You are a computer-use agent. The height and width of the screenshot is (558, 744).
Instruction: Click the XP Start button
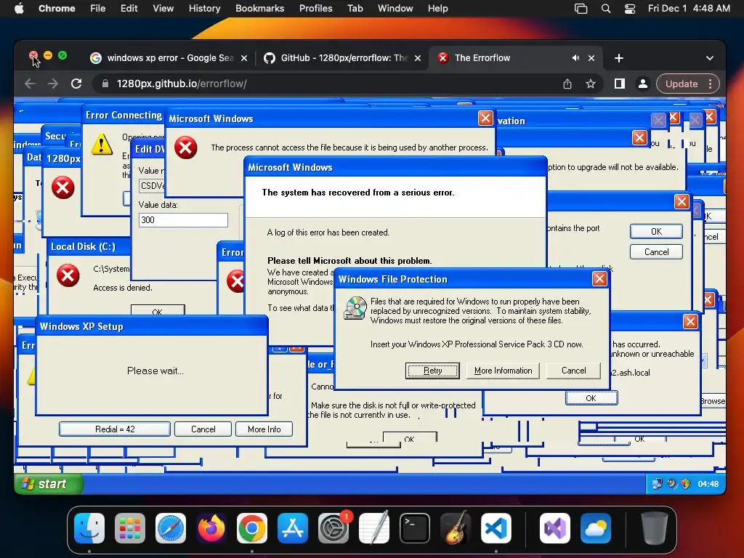tap(49, 484)
